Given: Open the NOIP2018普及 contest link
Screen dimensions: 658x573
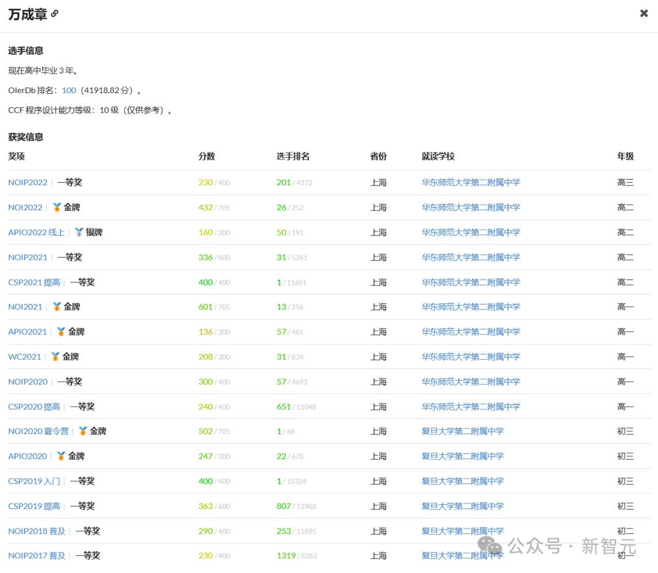Looking at the screenshot, I should point(37,531).
